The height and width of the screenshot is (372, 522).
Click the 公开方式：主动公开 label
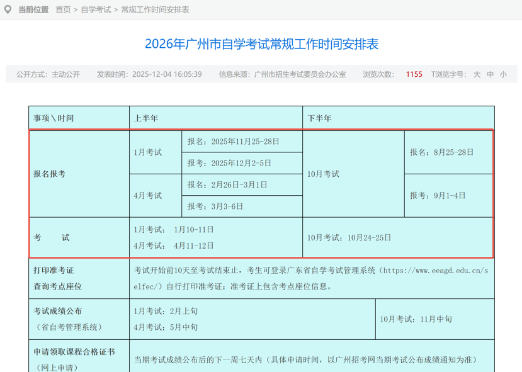pos(48,74)
